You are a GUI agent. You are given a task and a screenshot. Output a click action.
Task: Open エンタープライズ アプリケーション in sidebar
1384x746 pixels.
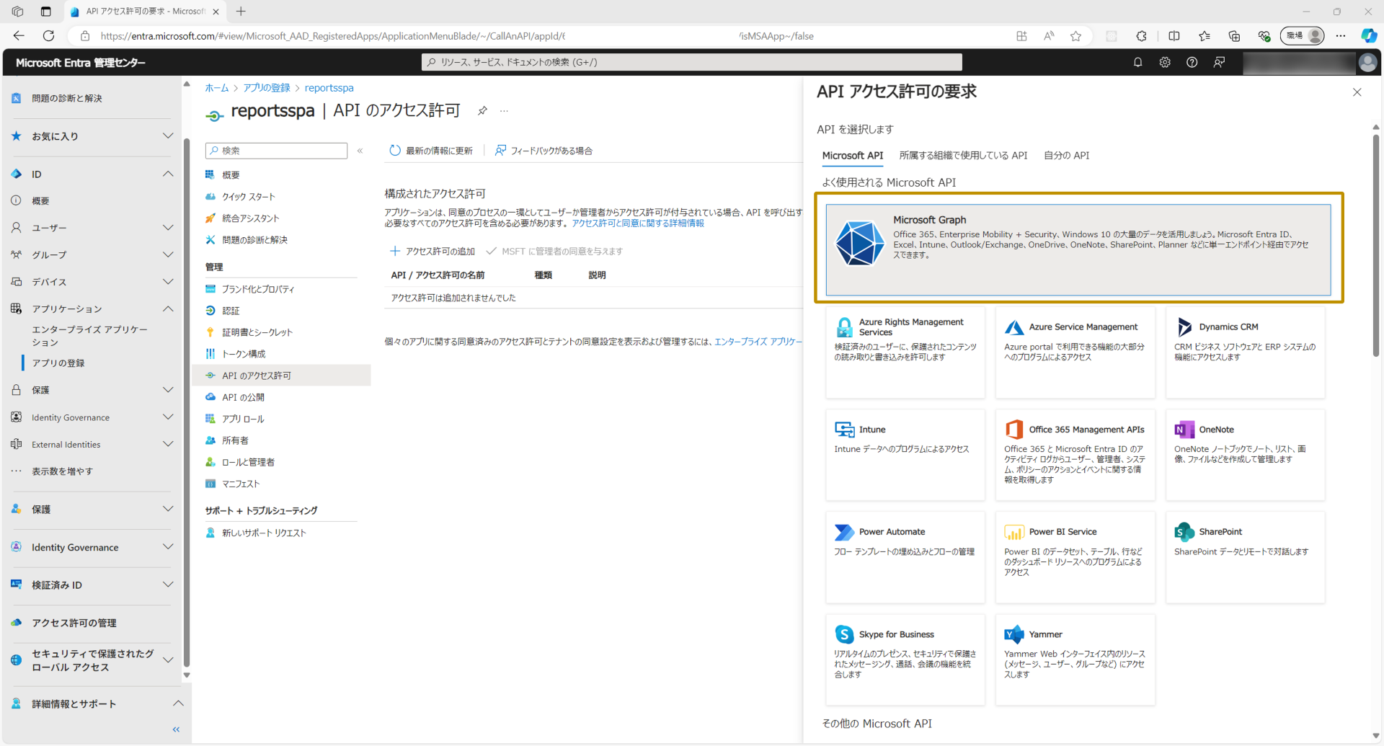(89, 336)
